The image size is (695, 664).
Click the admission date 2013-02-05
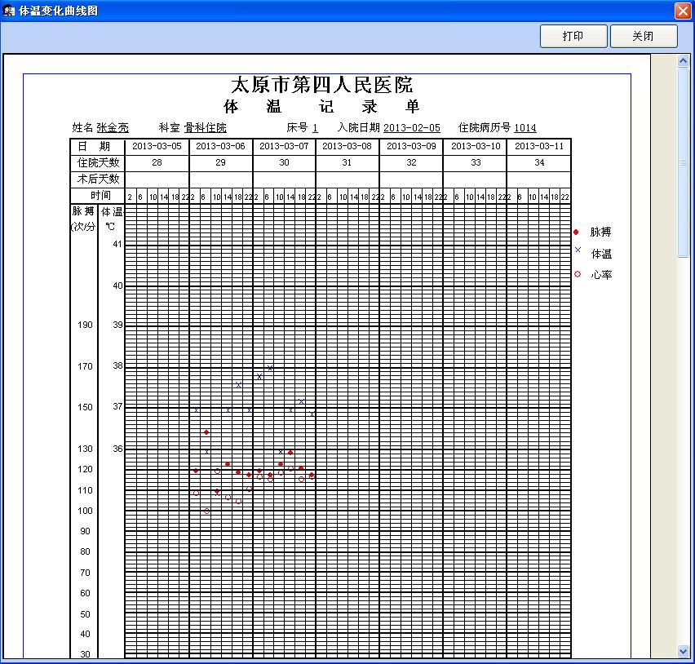[x=411, y=128]
